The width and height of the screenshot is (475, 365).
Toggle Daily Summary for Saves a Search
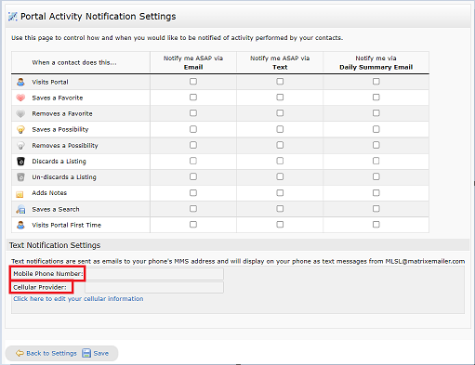(376, 209)
